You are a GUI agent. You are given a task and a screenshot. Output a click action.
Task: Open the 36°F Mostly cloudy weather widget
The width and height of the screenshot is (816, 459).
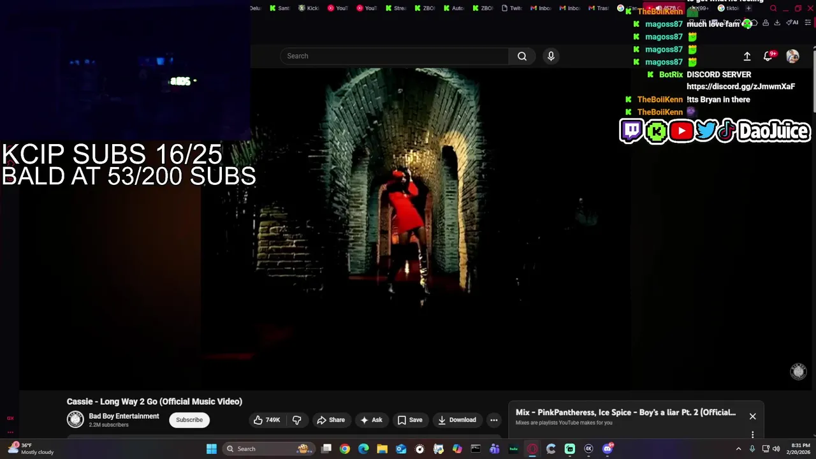point(30,449)
